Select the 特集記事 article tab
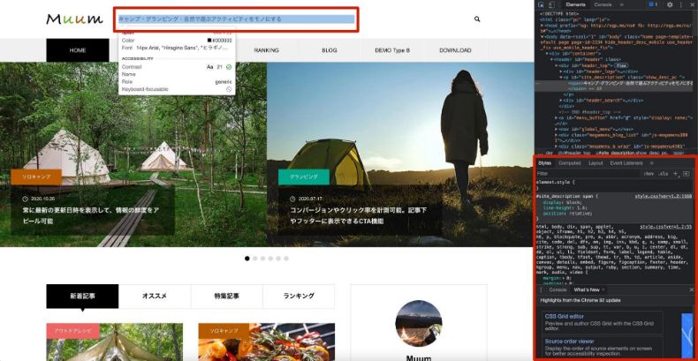The height and width of the screenshot is (361, 698). coord(226,296)
